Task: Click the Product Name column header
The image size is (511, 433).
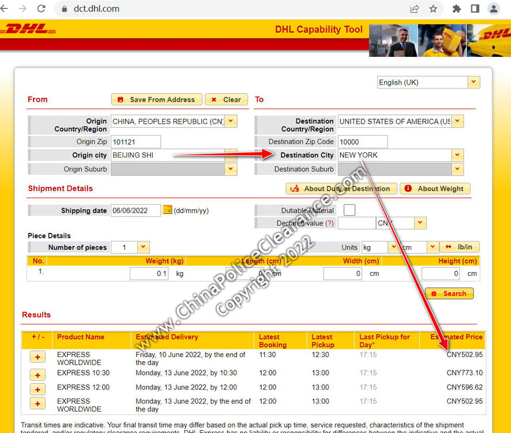Action: point(80,337)
